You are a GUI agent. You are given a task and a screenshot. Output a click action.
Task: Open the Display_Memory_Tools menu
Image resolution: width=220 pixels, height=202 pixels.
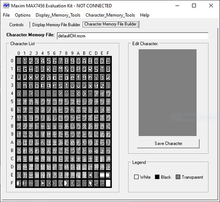(58, 15)
